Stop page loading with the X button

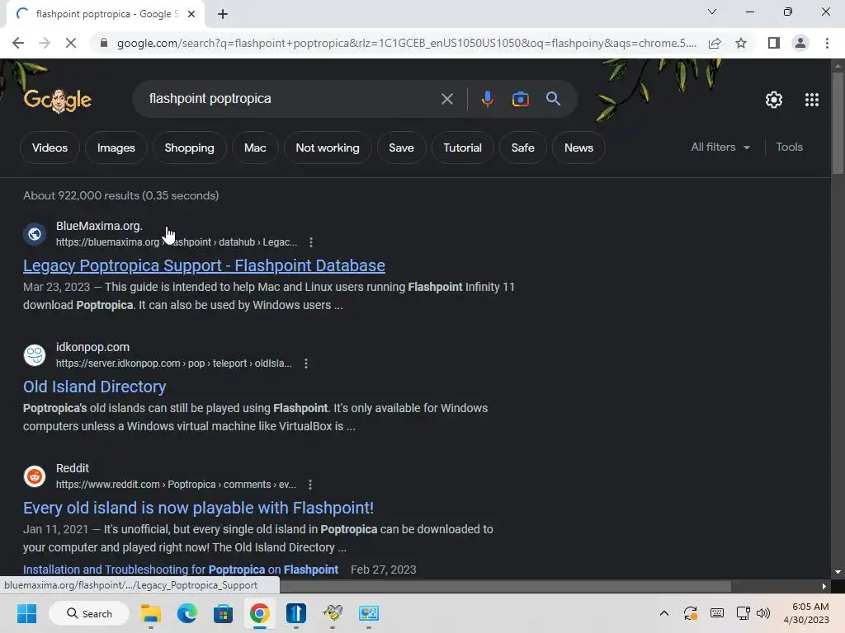tap(71, 43)
